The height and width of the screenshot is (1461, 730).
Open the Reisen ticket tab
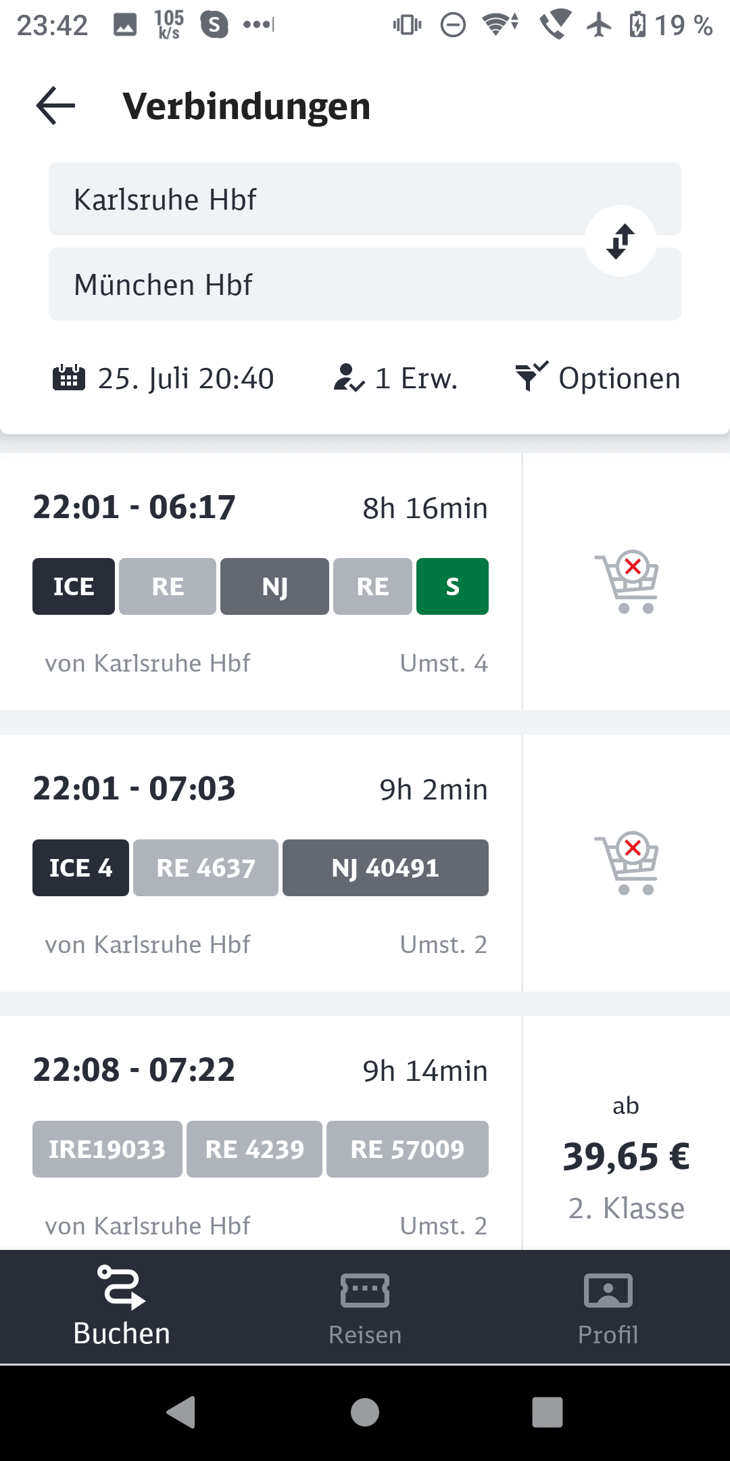pyautogui.click(x=365, y=1307)
